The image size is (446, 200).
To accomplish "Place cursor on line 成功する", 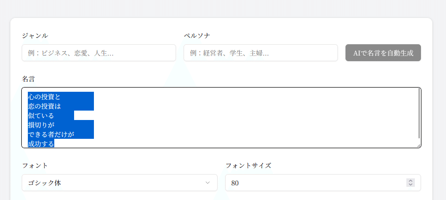I will pos(41,144).
